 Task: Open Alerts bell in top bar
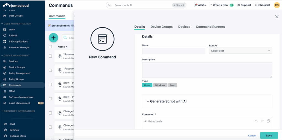click(x=200, y=5)
